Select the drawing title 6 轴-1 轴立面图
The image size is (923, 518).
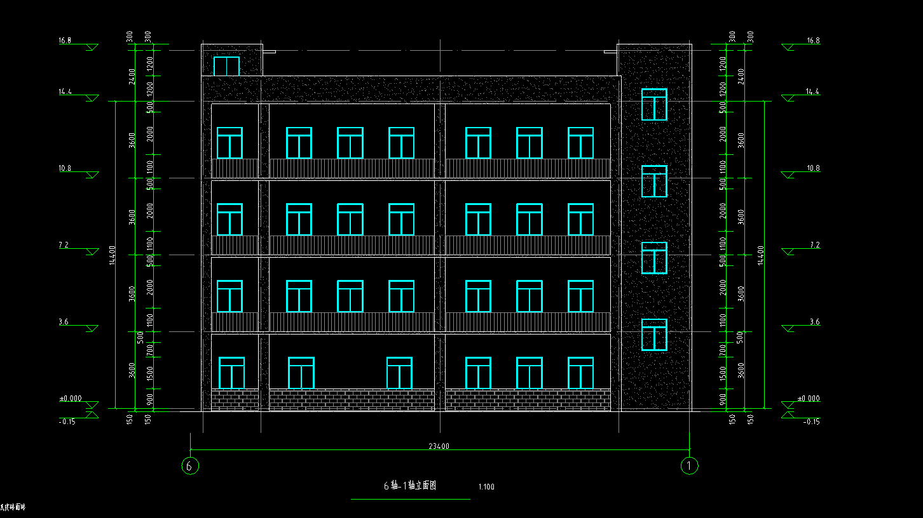pyautogui.click(x=410, y=486)
